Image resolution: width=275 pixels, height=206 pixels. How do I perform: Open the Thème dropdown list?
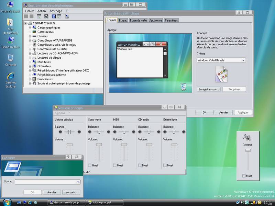(x=243, y=60)
